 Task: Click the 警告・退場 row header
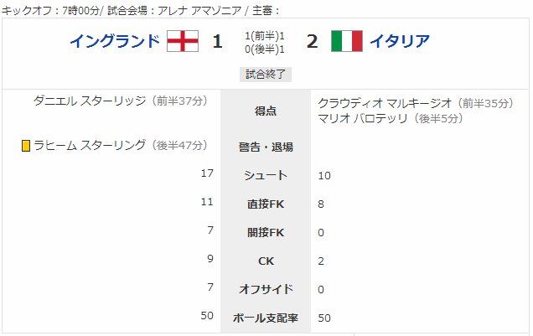pos(266,147)
